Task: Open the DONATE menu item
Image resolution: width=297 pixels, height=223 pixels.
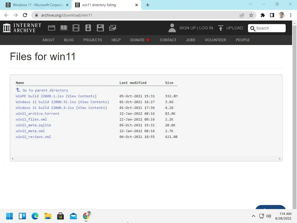Action: click(x=140, y=40)
